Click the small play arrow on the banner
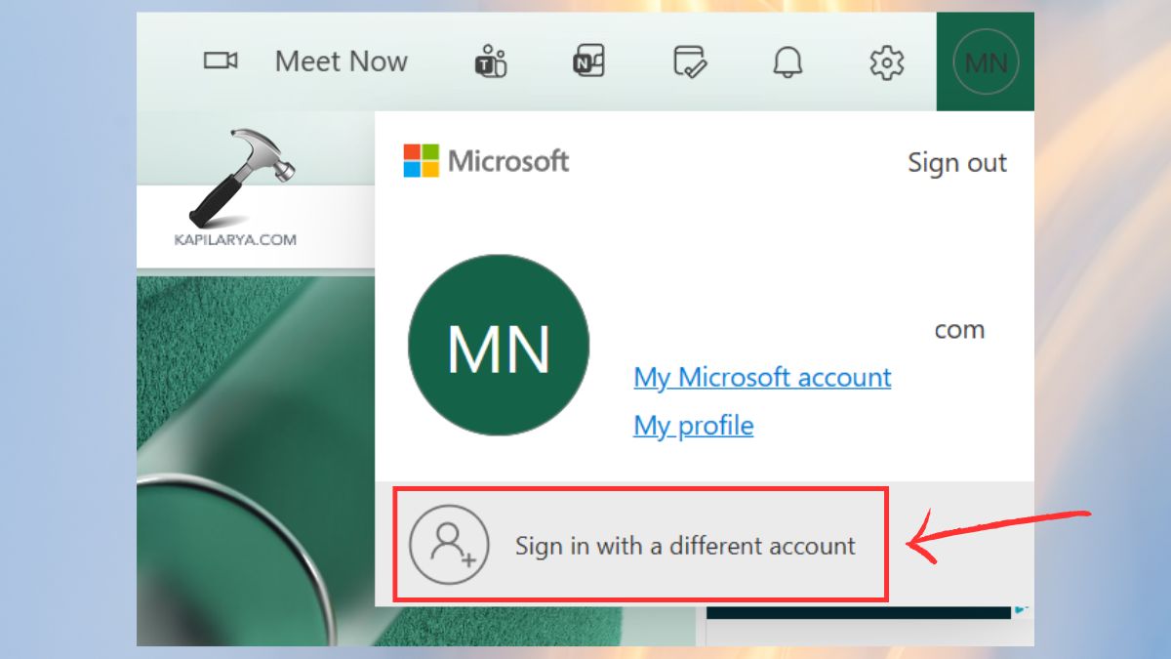The height and width of the screenshot is (659, 1171). point(1021,609)
